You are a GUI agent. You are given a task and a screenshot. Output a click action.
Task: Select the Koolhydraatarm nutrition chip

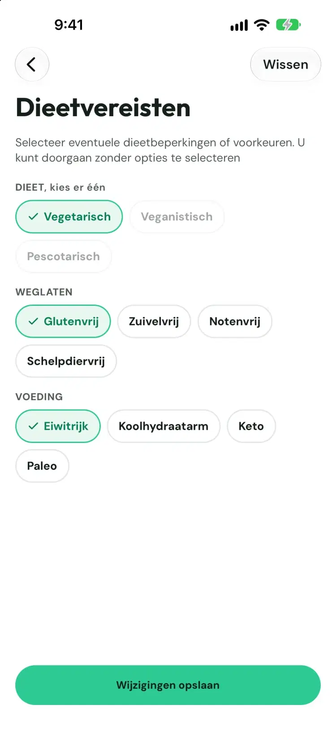tap(164, 426)
